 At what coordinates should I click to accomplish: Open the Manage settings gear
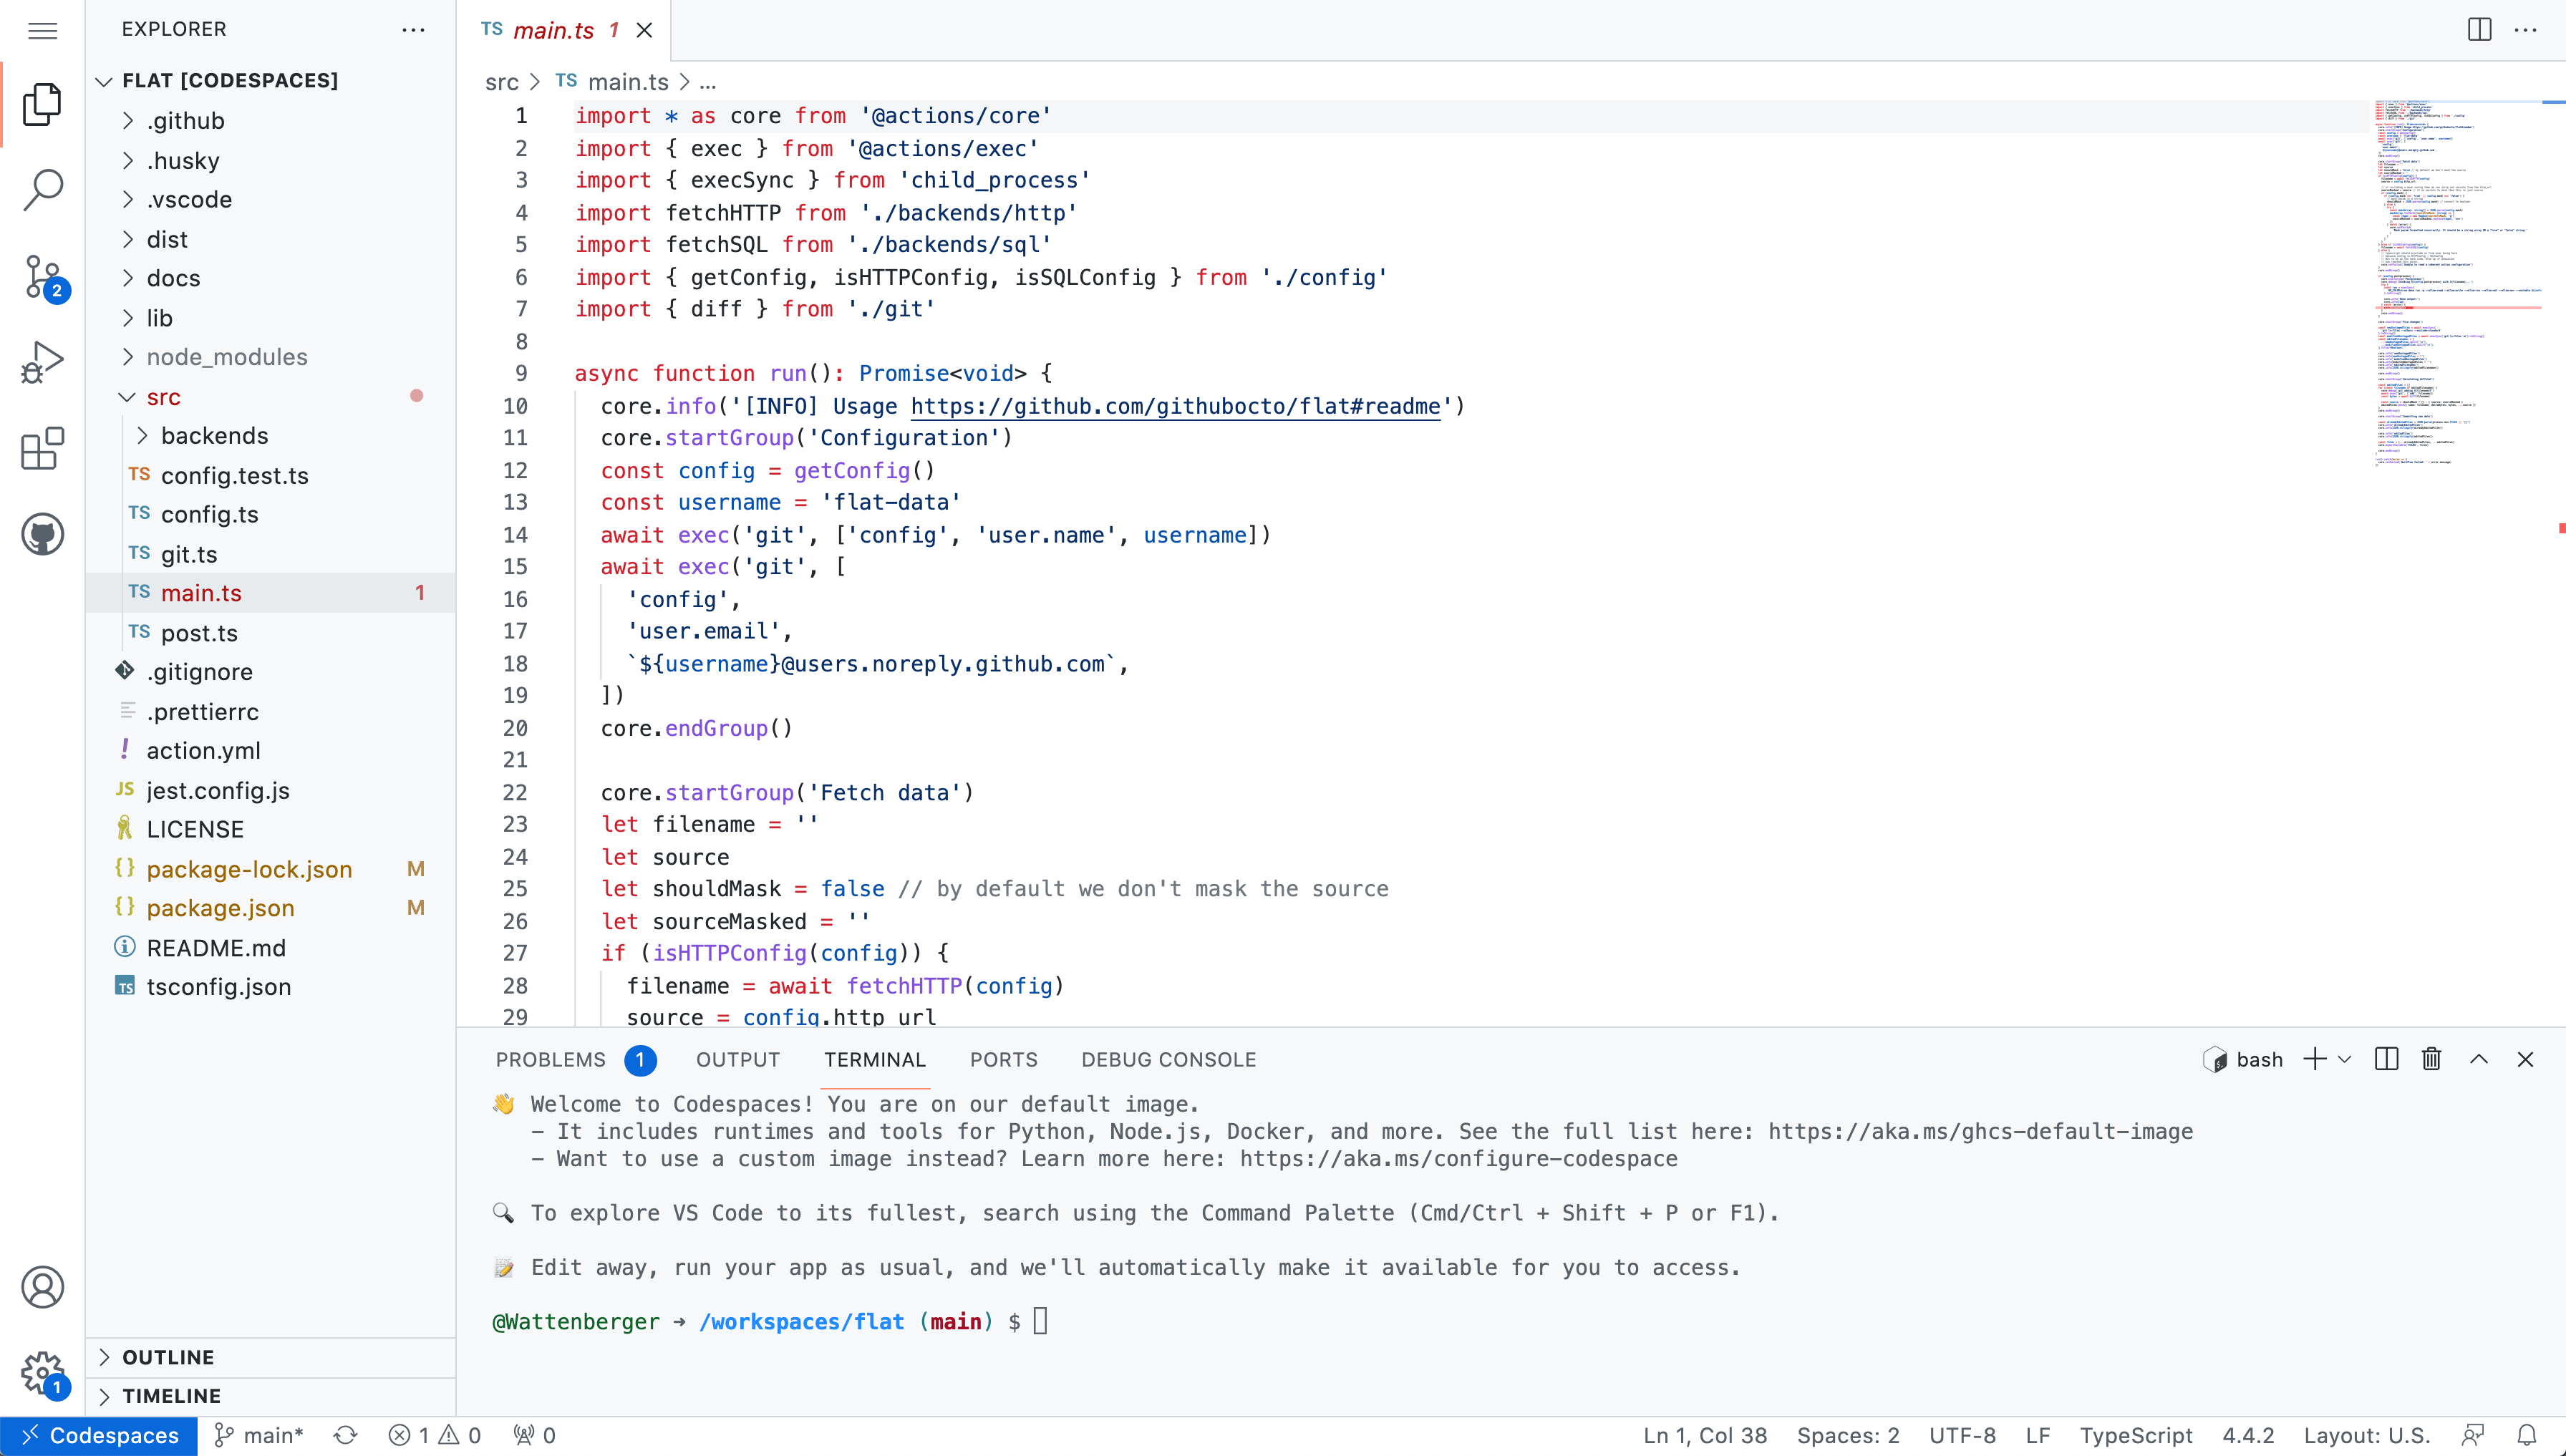click(42, 1372)
